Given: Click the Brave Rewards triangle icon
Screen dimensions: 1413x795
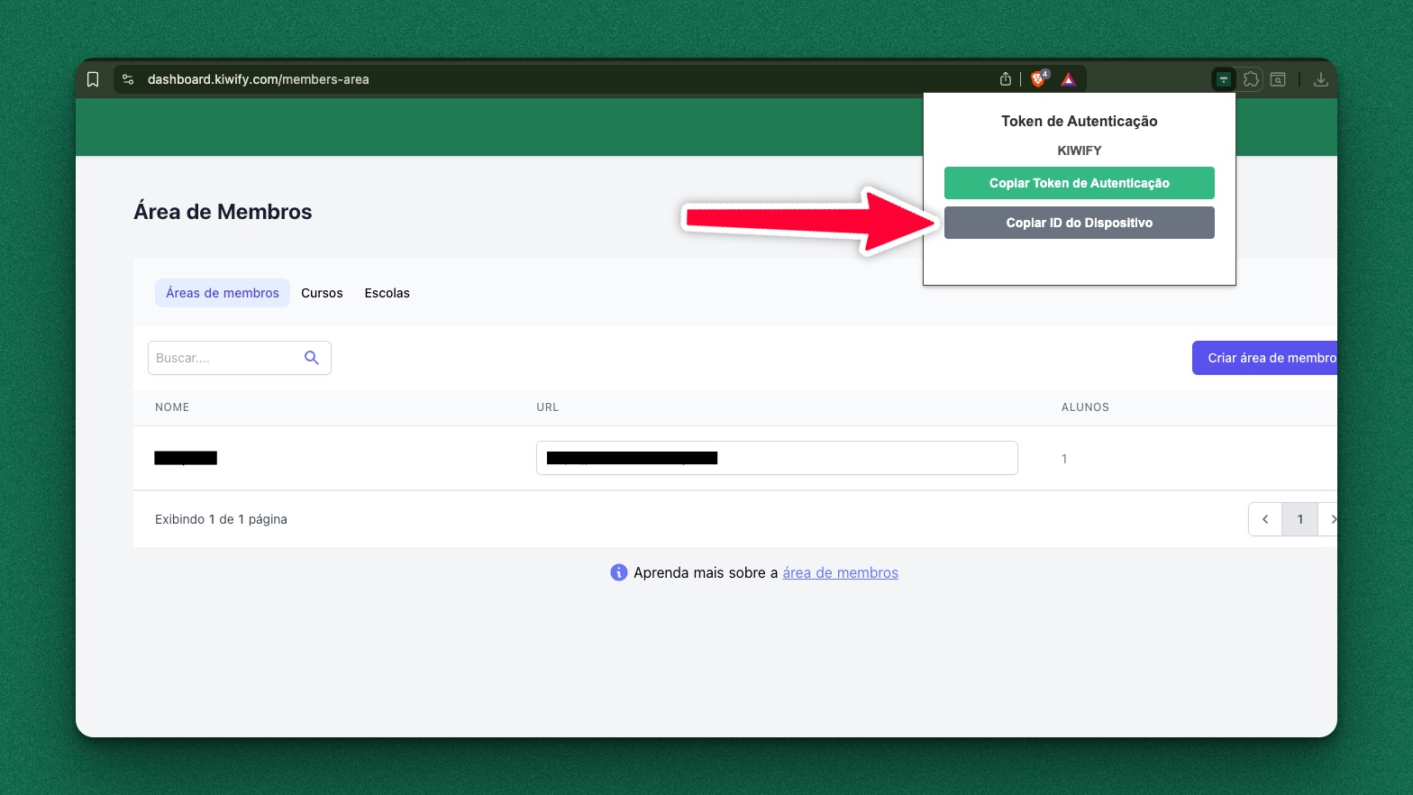Looking at the screenshot, I should click(1068, 79).
